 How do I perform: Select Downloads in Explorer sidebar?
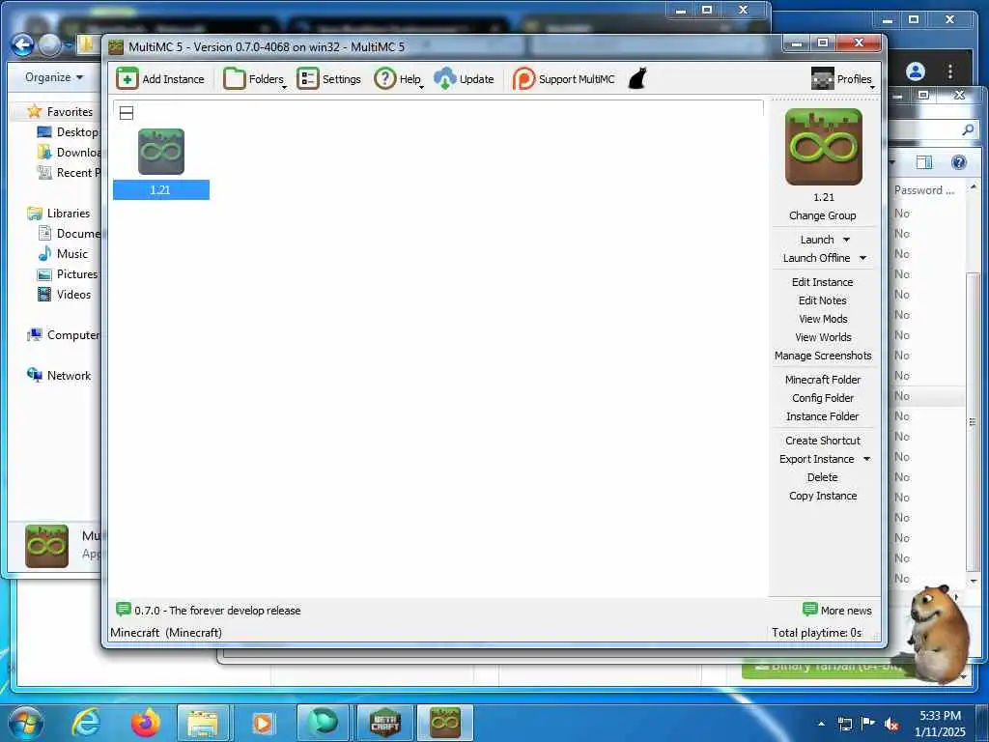click(69, 152)
